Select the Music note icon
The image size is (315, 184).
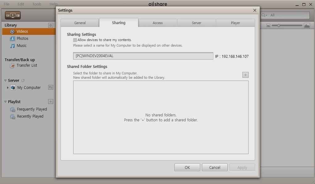pos(12,46)
